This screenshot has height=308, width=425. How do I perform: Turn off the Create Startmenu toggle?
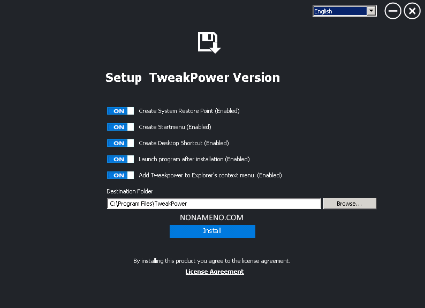coord(120,127)
